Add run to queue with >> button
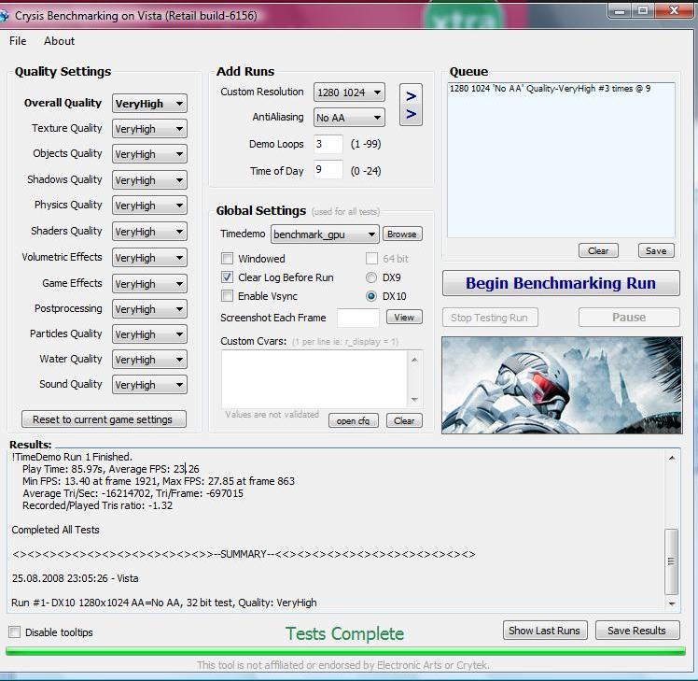The height and width of the screenshot is (681, 698). click(x=411, y=105)
